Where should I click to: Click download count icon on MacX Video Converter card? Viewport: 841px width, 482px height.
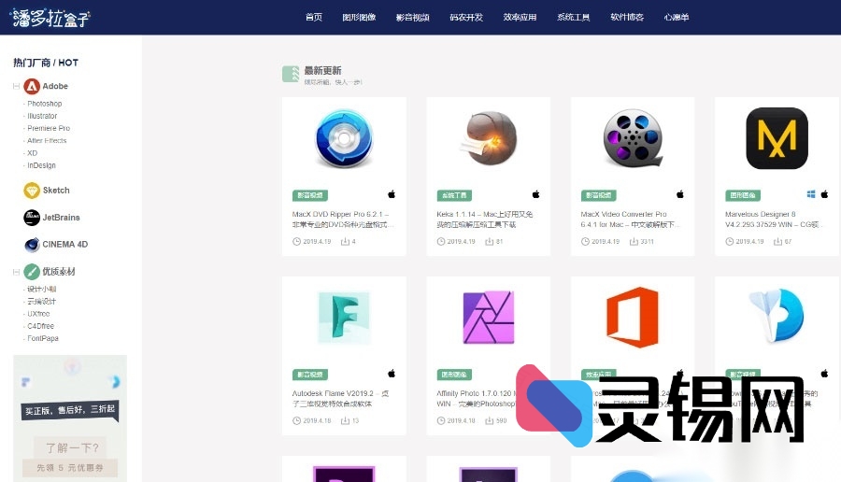634,242
